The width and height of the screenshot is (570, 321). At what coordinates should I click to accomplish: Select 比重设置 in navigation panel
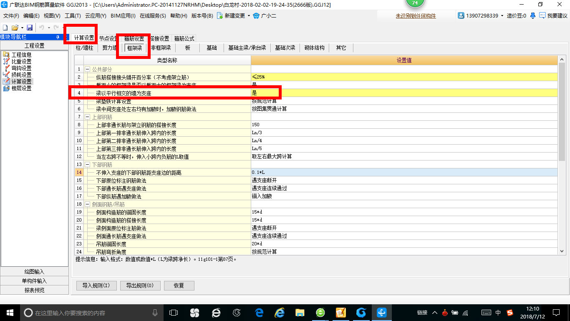21,61
